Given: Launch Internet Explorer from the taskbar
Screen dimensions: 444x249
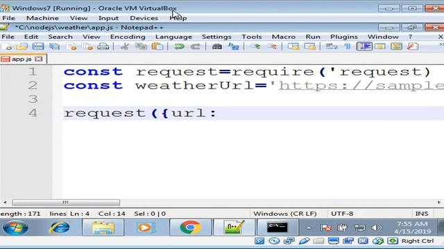Looking at the screenshot, I should pos(60,228).
